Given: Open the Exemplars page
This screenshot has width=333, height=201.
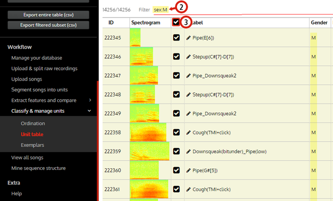Looking at the screenshot, I should point(32,145).
